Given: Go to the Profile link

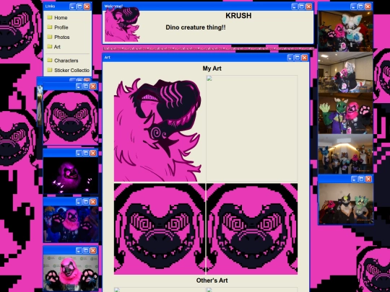Looking at the screenshot, I should point(61,27).
